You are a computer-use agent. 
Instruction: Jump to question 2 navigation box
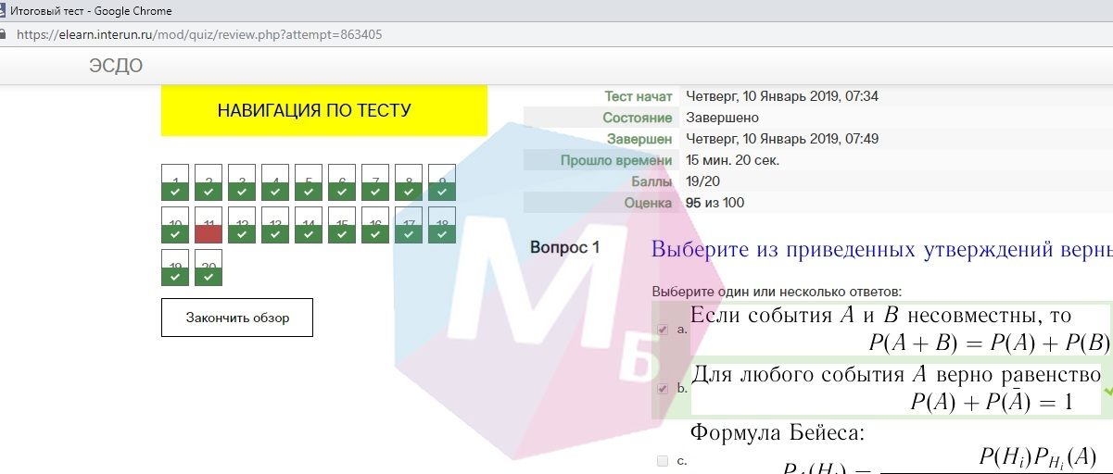point(209,182)
